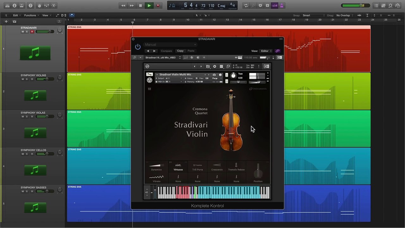The height and width of the screenshot is (228, 405).
Task: Toggle Cycle mode button
Action: click(x=246, y=5)
